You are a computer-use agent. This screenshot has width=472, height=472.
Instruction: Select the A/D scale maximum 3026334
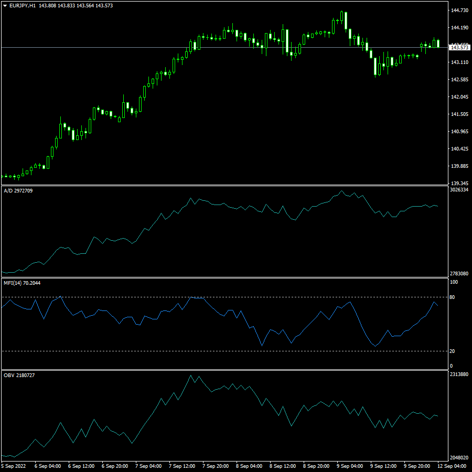pyautogui.click(x=459, y=190)
